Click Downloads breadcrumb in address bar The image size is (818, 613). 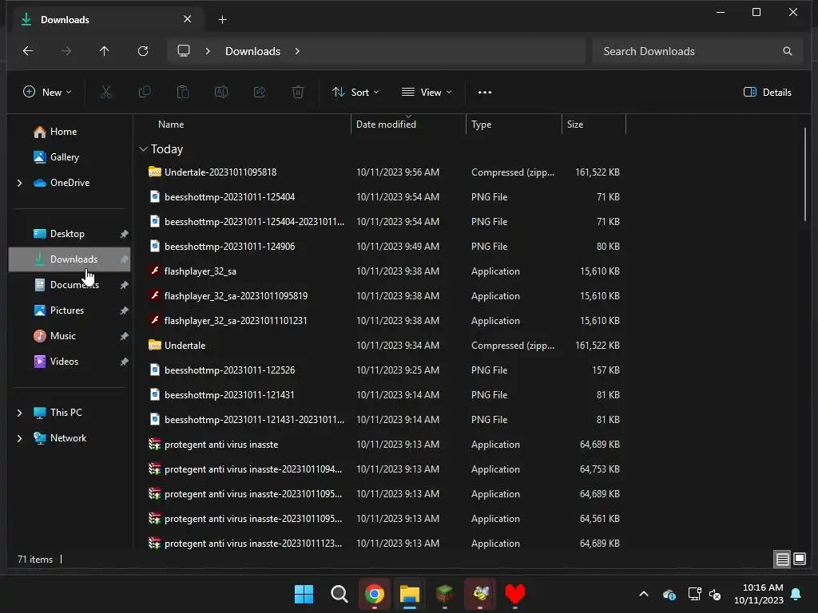[252, 51]
